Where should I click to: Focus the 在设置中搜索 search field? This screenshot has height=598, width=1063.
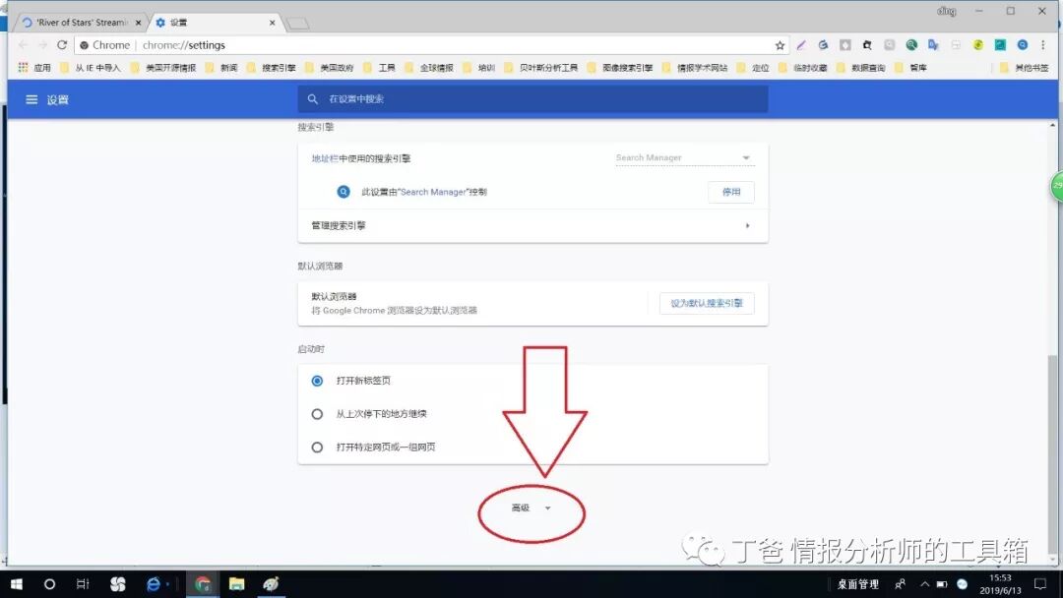[532, 99]
